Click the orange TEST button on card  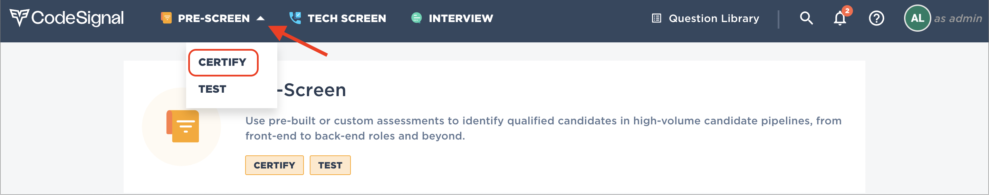(330, 165)
